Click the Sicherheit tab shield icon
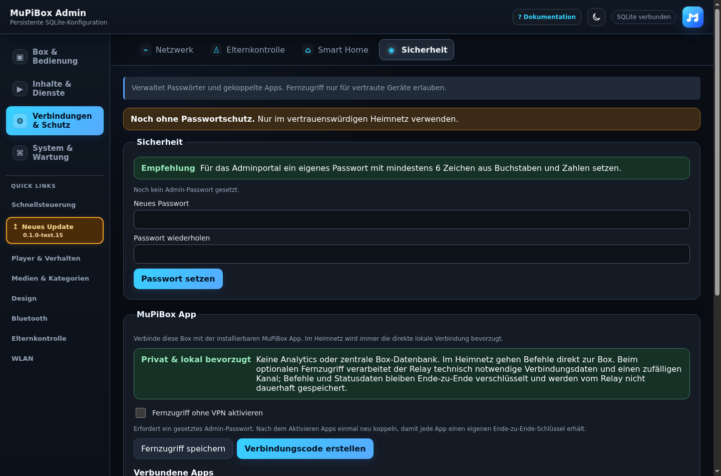The width and height of the screenshot is (721, 476). tap(392, 50)
